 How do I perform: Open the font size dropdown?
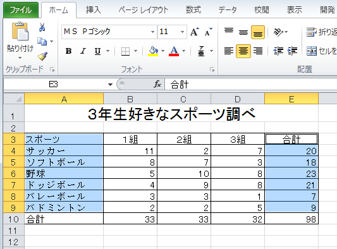pyautogui.click(x=182, y=32)
